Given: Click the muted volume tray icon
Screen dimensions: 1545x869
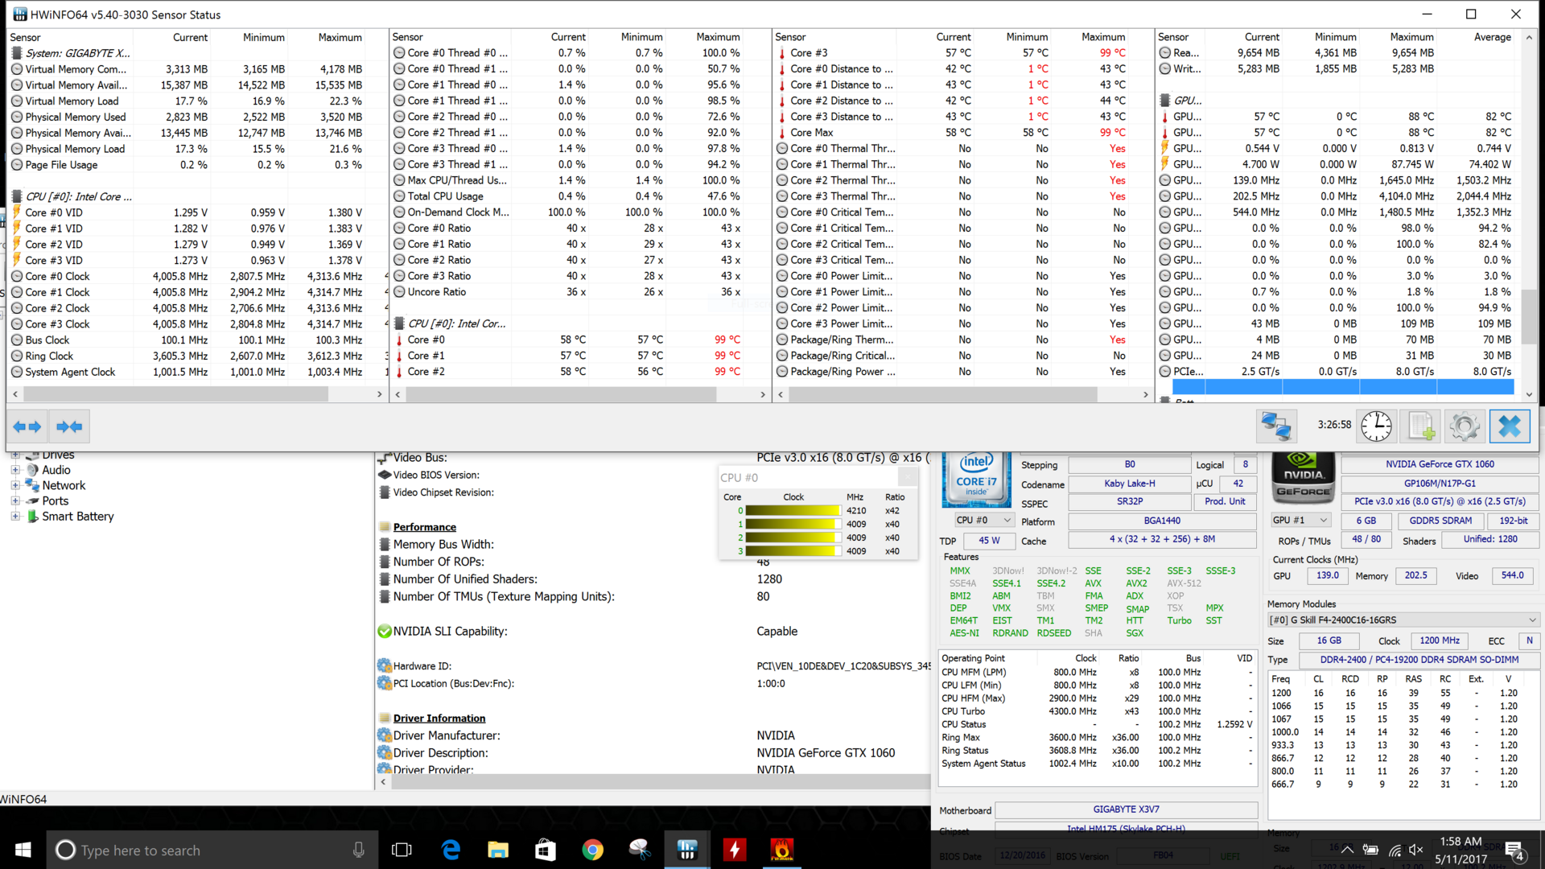Looking at the screenshot, I should point(1417,850).
